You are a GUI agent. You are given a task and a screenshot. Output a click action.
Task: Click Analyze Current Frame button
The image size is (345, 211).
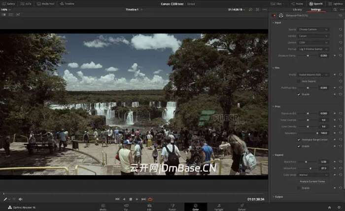pyautogui.click(x=312, y=182)
